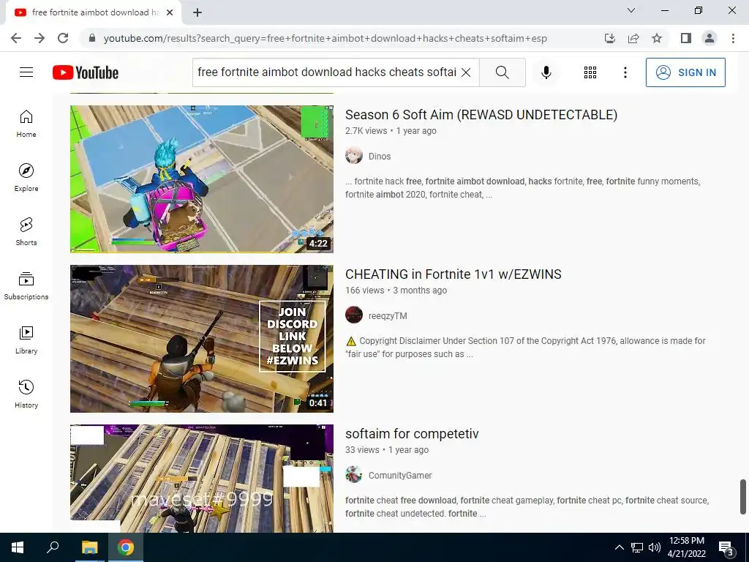Open CHEATING in Fortnite 1v1 thumbnail
This screenshot has height=562, width=749.
click(x=202, y=338)
